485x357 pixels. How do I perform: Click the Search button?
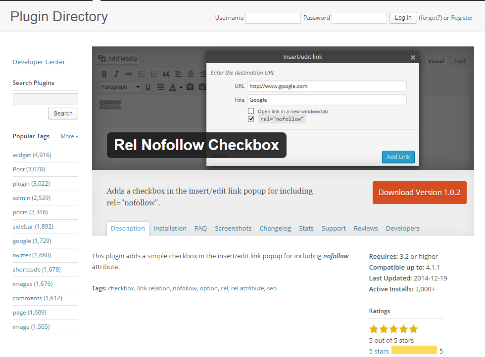click(63, 114)
